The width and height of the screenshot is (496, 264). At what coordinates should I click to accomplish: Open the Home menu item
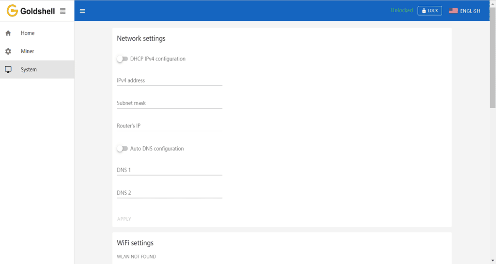37,33
